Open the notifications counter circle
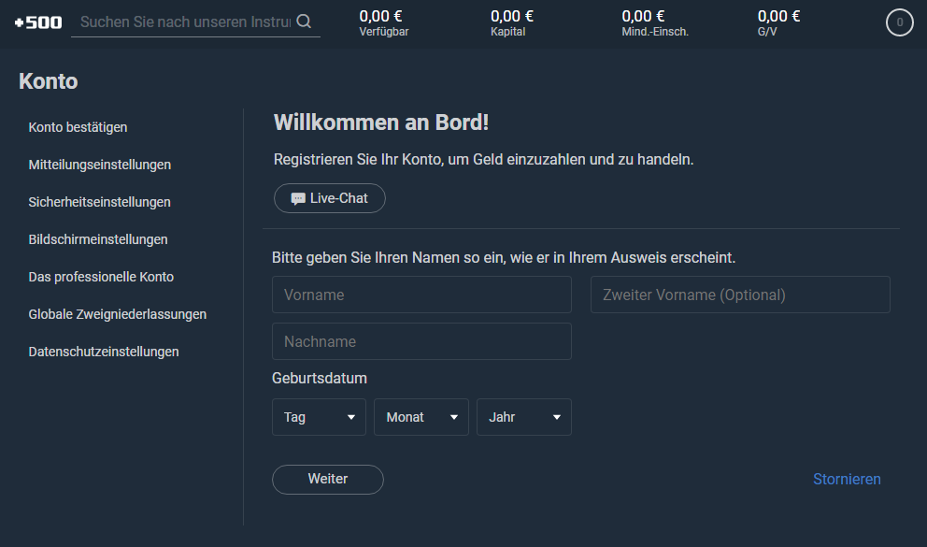Screen dimensions: 927x547 (899, 22)
